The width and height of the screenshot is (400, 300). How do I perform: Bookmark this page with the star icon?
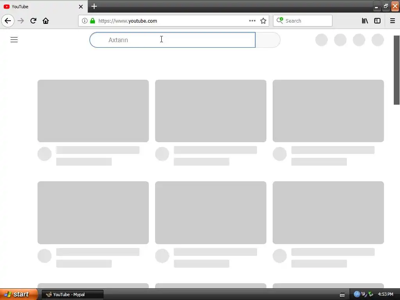point(263,21)
